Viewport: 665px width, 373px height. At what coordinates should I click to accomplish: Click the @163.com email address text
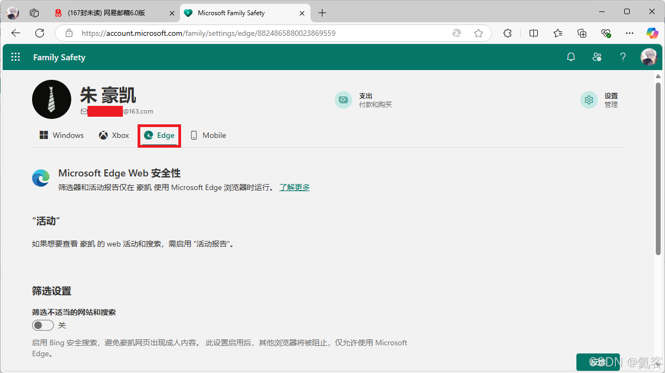[138, 111]
